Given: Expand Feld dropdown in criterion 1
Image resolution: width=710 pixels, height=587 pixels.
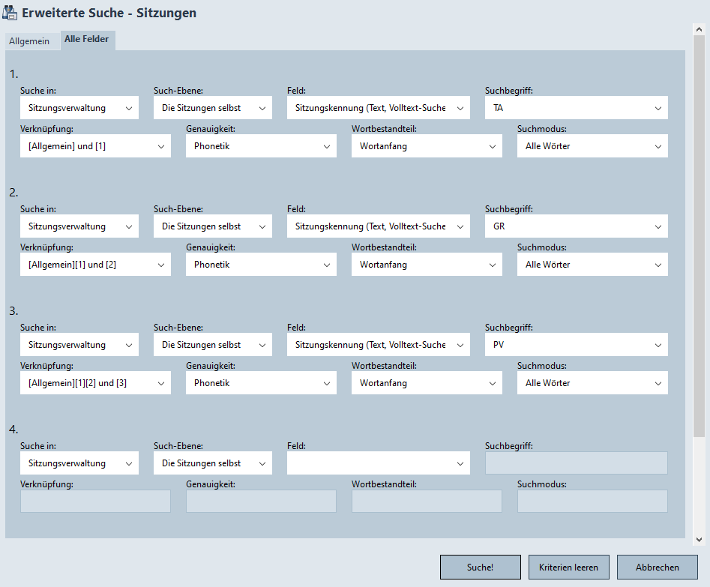Looking at the screenshot, I should point(378,108).
